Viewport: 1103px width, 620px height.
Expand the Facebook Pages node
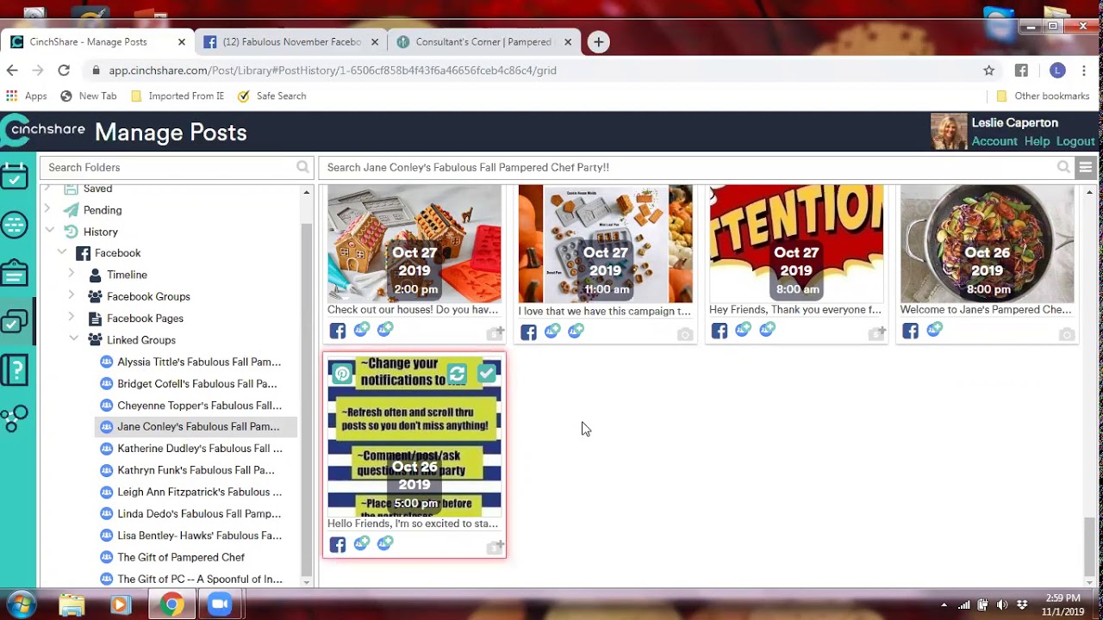72,318
